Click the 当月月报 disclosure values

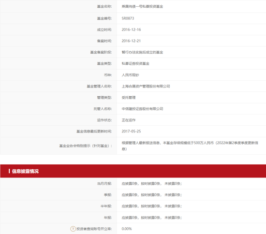tap(152, 183)
